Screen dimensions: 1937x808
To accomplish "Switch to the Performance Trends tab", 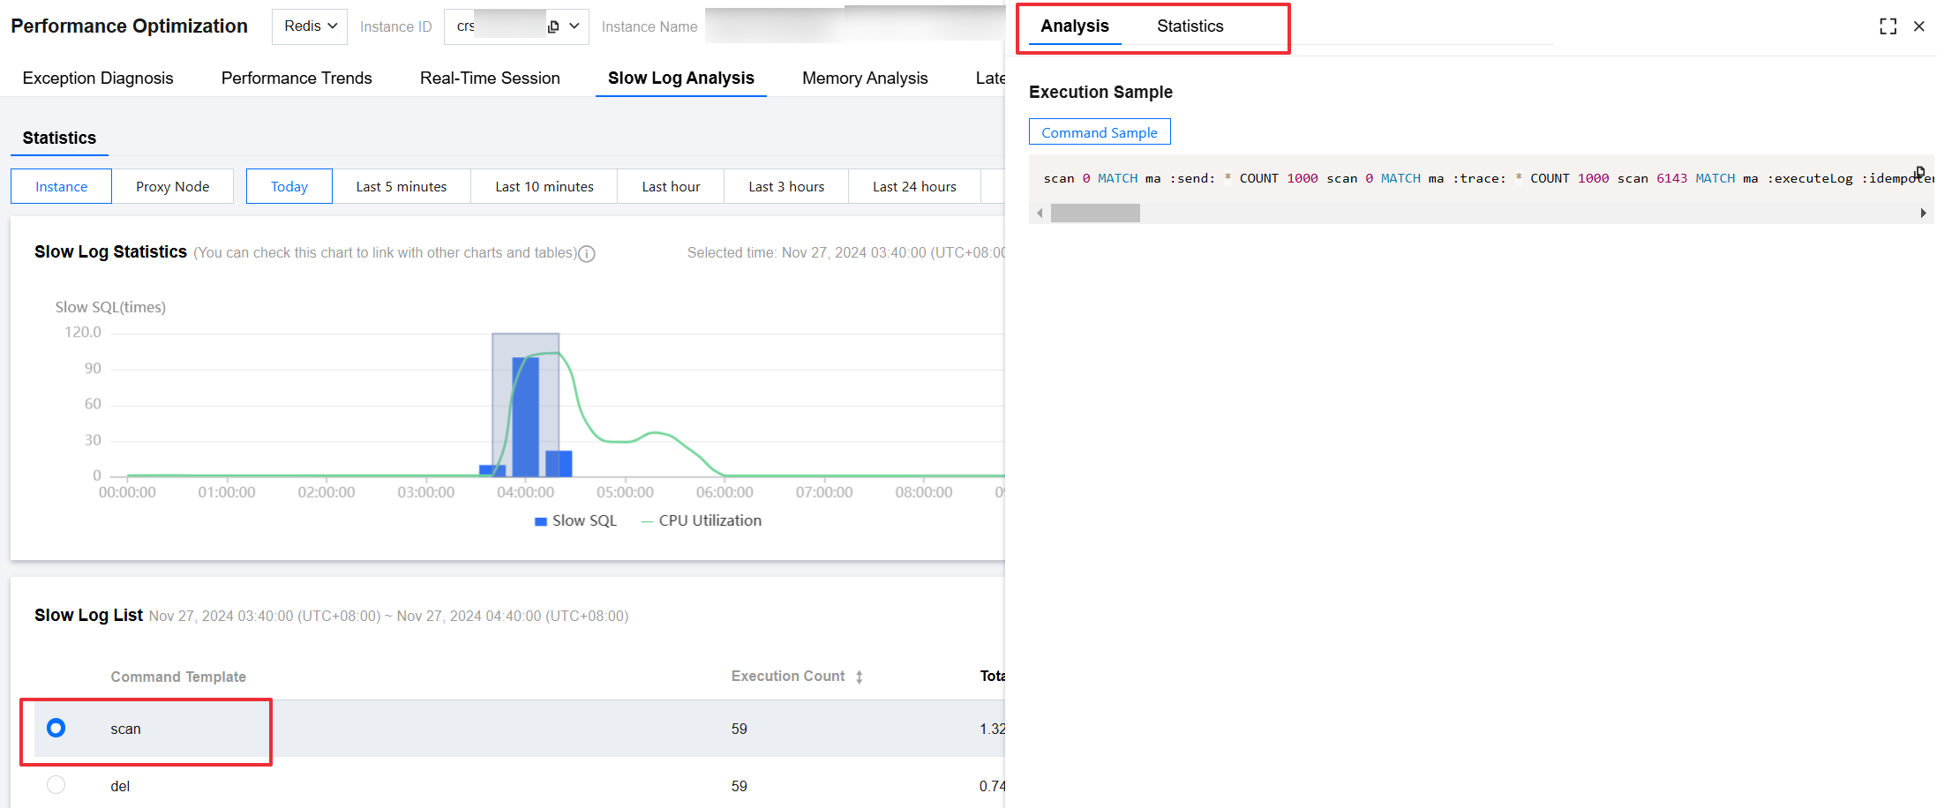I will 297,79.
